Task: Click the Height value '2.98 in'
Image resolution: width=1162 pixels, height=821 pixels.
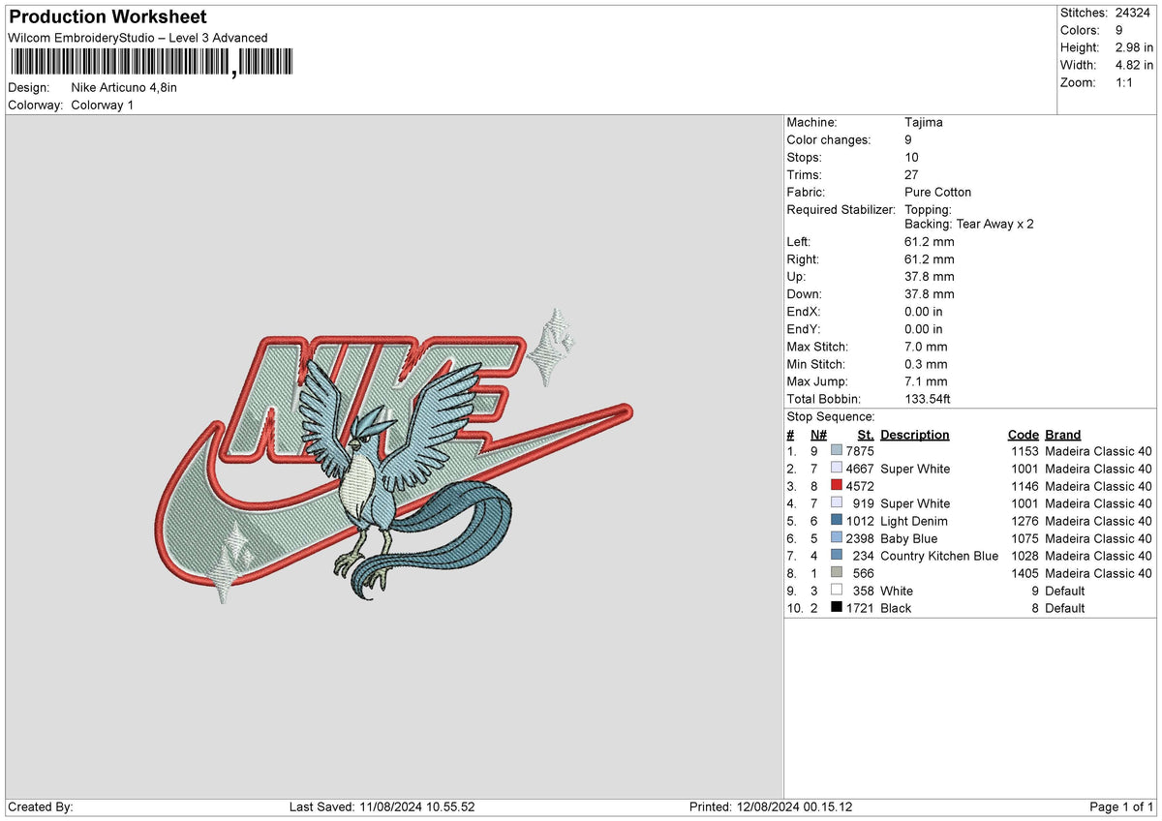Action: click(1134, 47)
